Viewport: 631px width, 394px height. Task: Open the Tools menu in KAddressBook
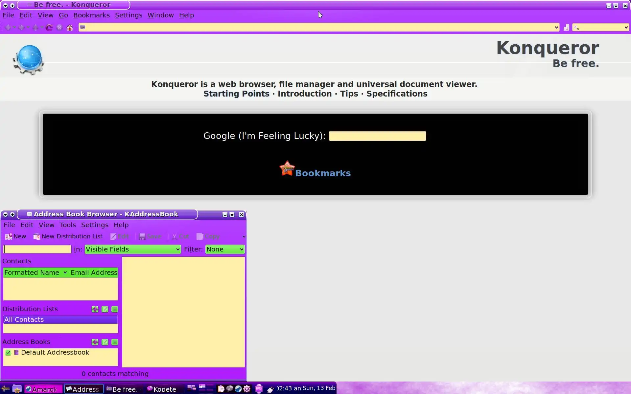pyautogui.click(x=68, y=225)
